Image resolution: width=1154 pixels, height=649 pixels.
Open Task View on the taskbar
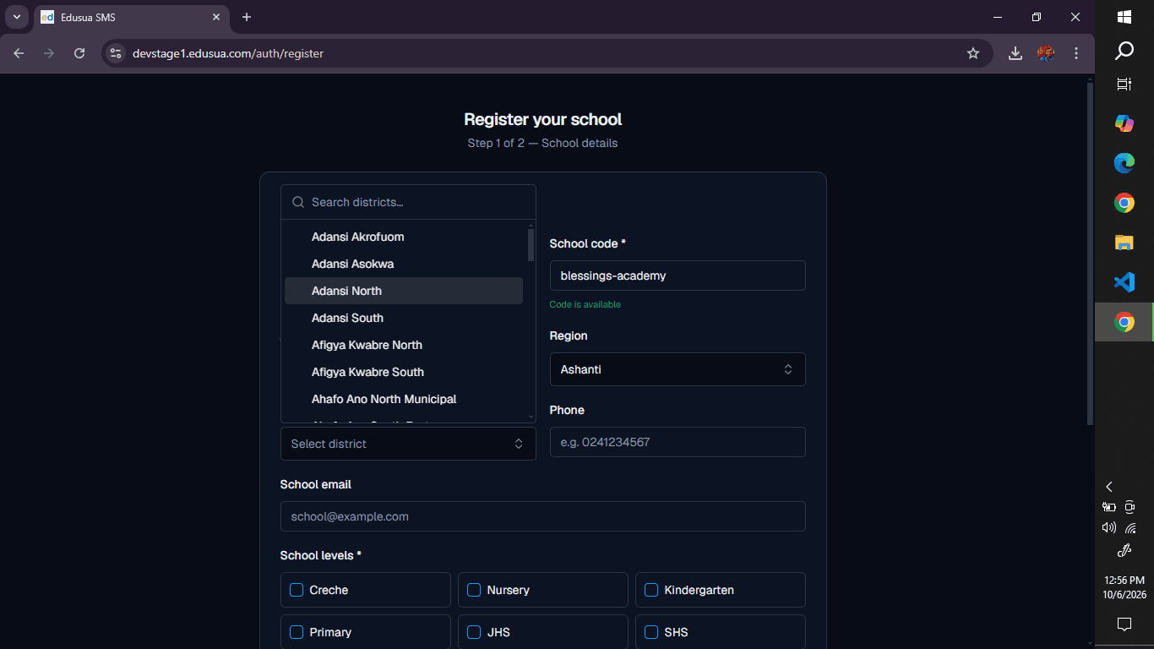[1124, 84]
